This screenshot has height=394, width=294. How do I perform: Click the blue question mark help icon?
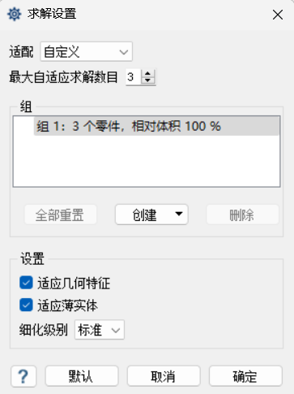23,376
